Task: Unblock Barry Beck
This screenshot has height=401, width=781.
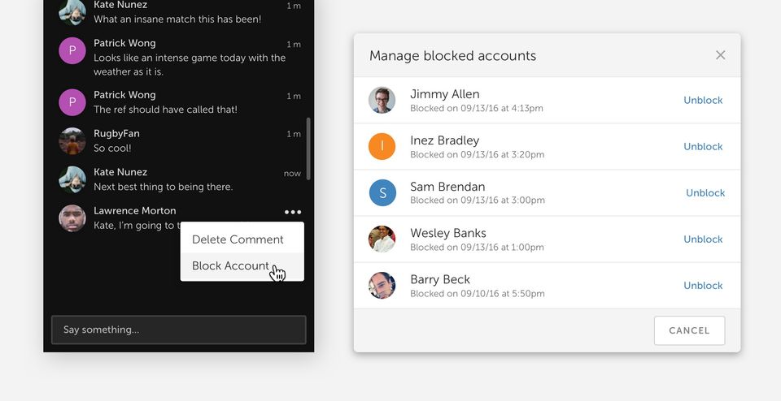Action: pyautogui.click(x=703, y=286)
